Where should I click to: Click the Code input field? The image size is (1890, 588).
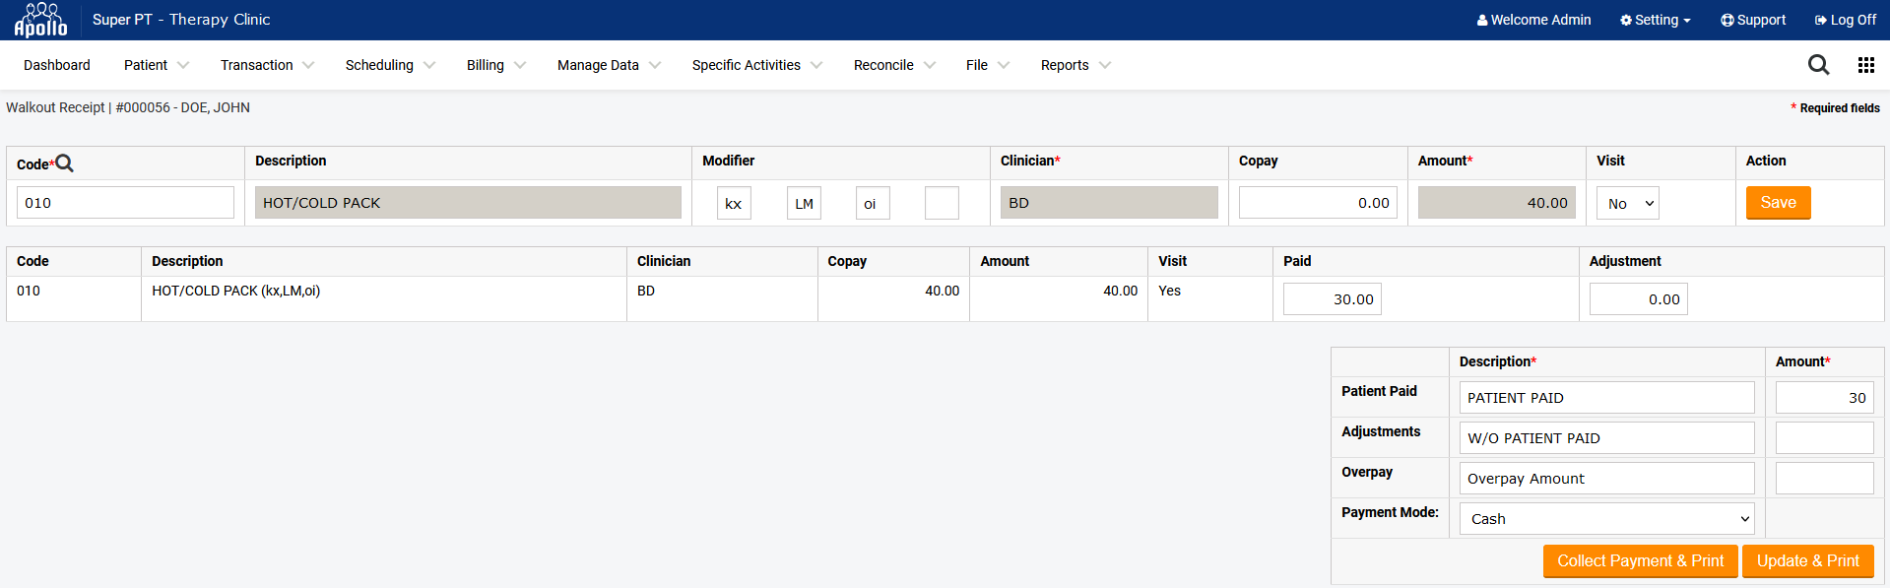[x=125, y=203]
